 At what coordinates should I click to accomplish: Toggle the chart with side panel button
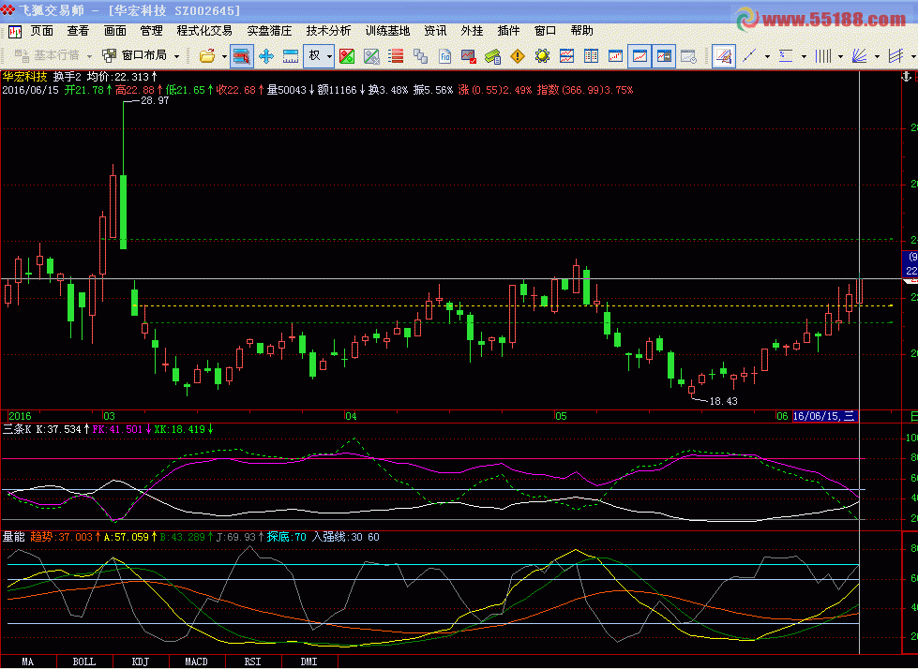(664, 56)
